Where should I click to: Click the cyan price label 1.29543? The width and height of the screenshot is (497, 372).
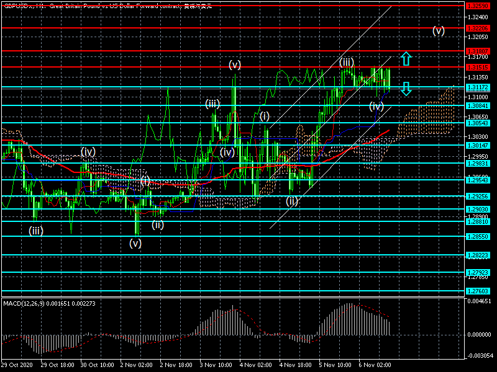tap(478, 180)
